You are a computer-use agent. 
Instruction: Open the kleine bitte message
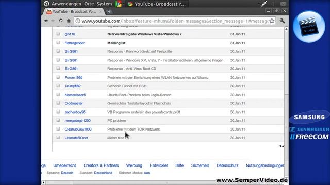tap(115, 138)
